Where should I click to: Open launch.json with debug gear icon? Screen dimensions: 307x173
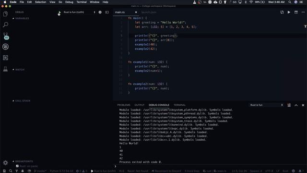coord(100,12)
